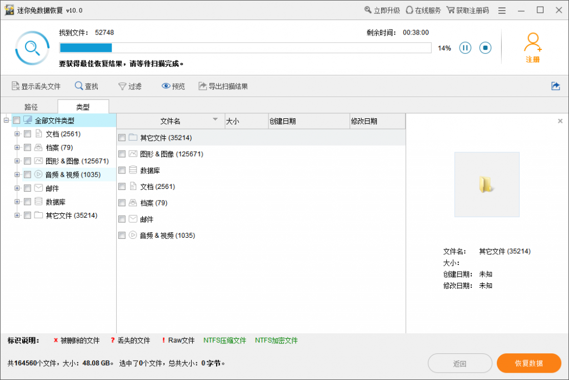Select 邮件 row text in file list
569x380 pixels.
pos(147,219)
